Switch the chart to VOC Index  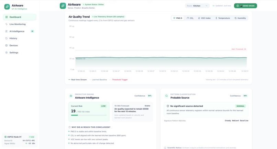(x=204, y=18)
